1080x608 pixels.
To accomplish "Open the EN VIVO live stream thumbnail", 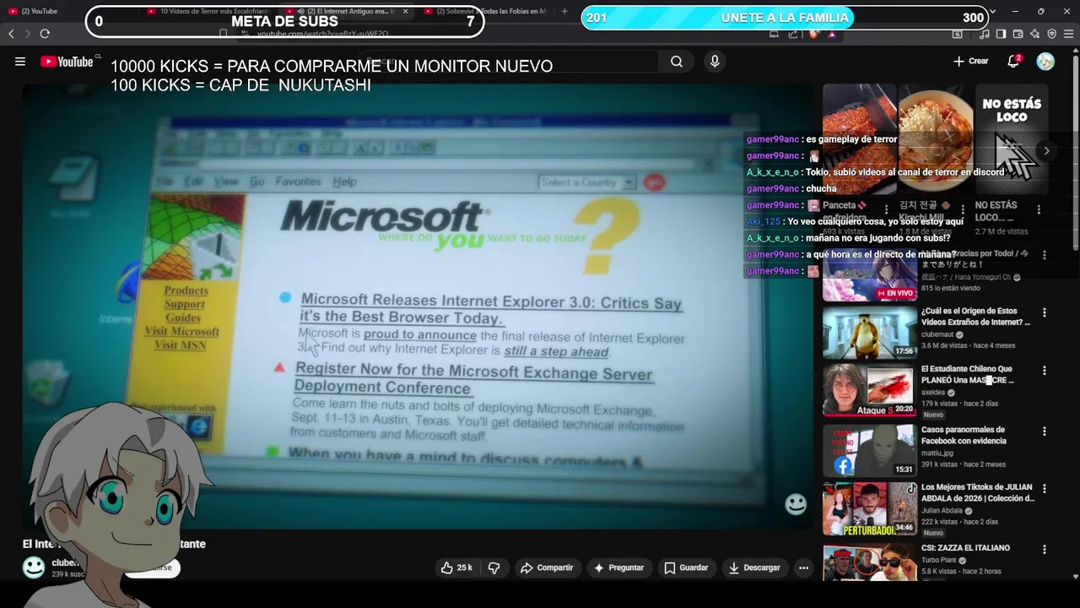I will pos(869,275).
